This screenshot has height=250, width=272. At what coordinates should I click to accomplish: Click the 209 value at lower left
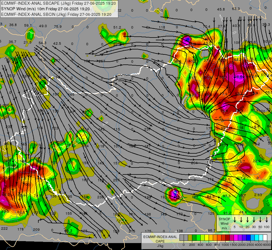point(36,230)
